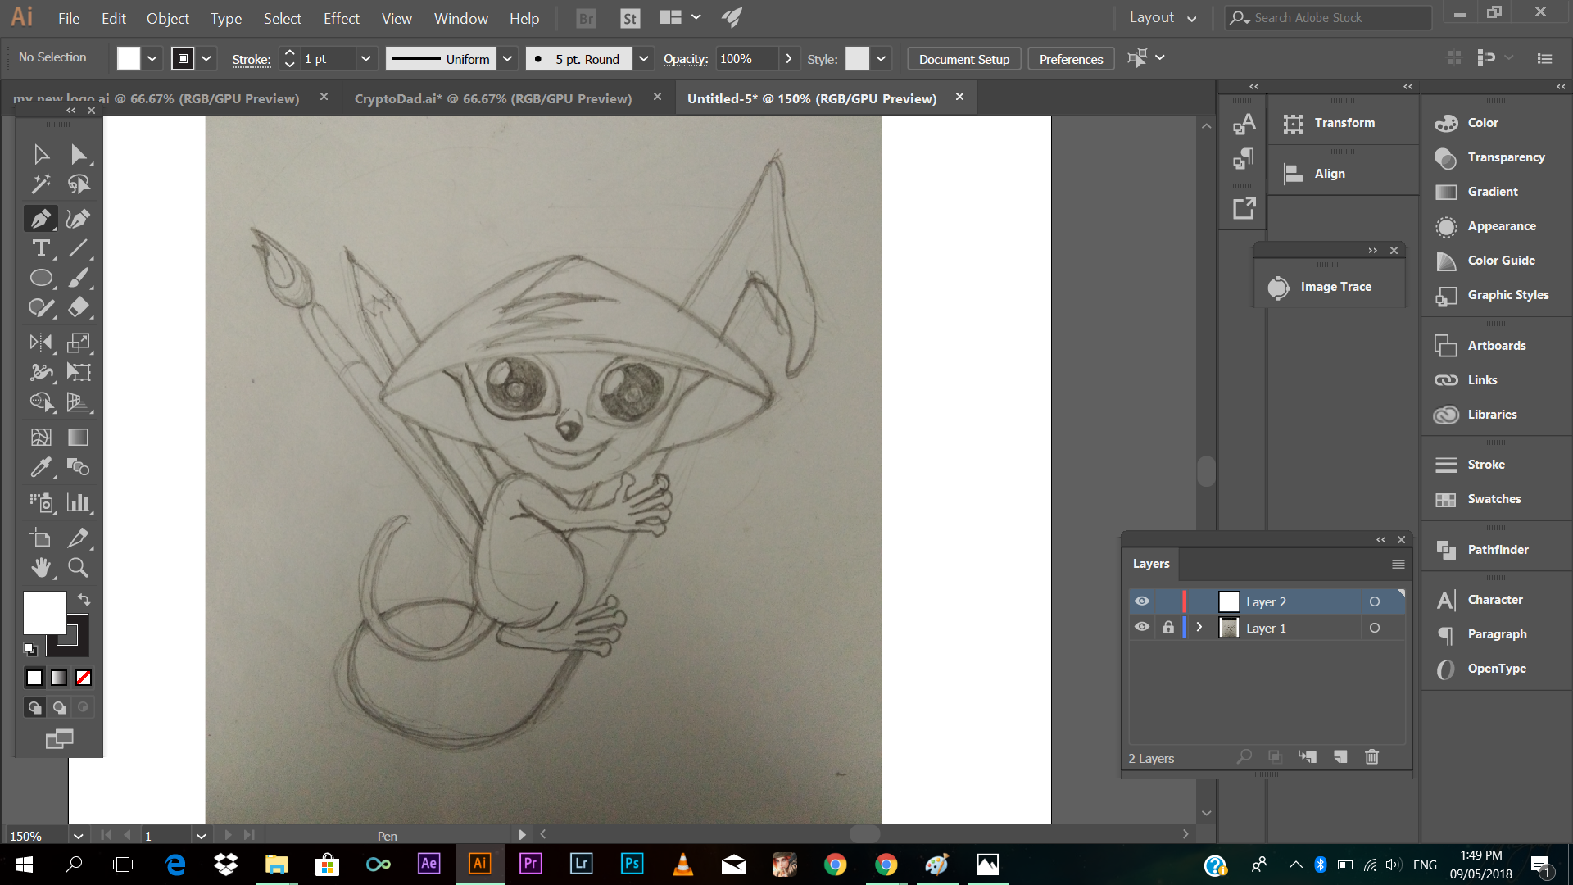Open Uniform variable width profile dropdown
The width and height of the screenshot is (1573, 885).
[x=508, y=59]
